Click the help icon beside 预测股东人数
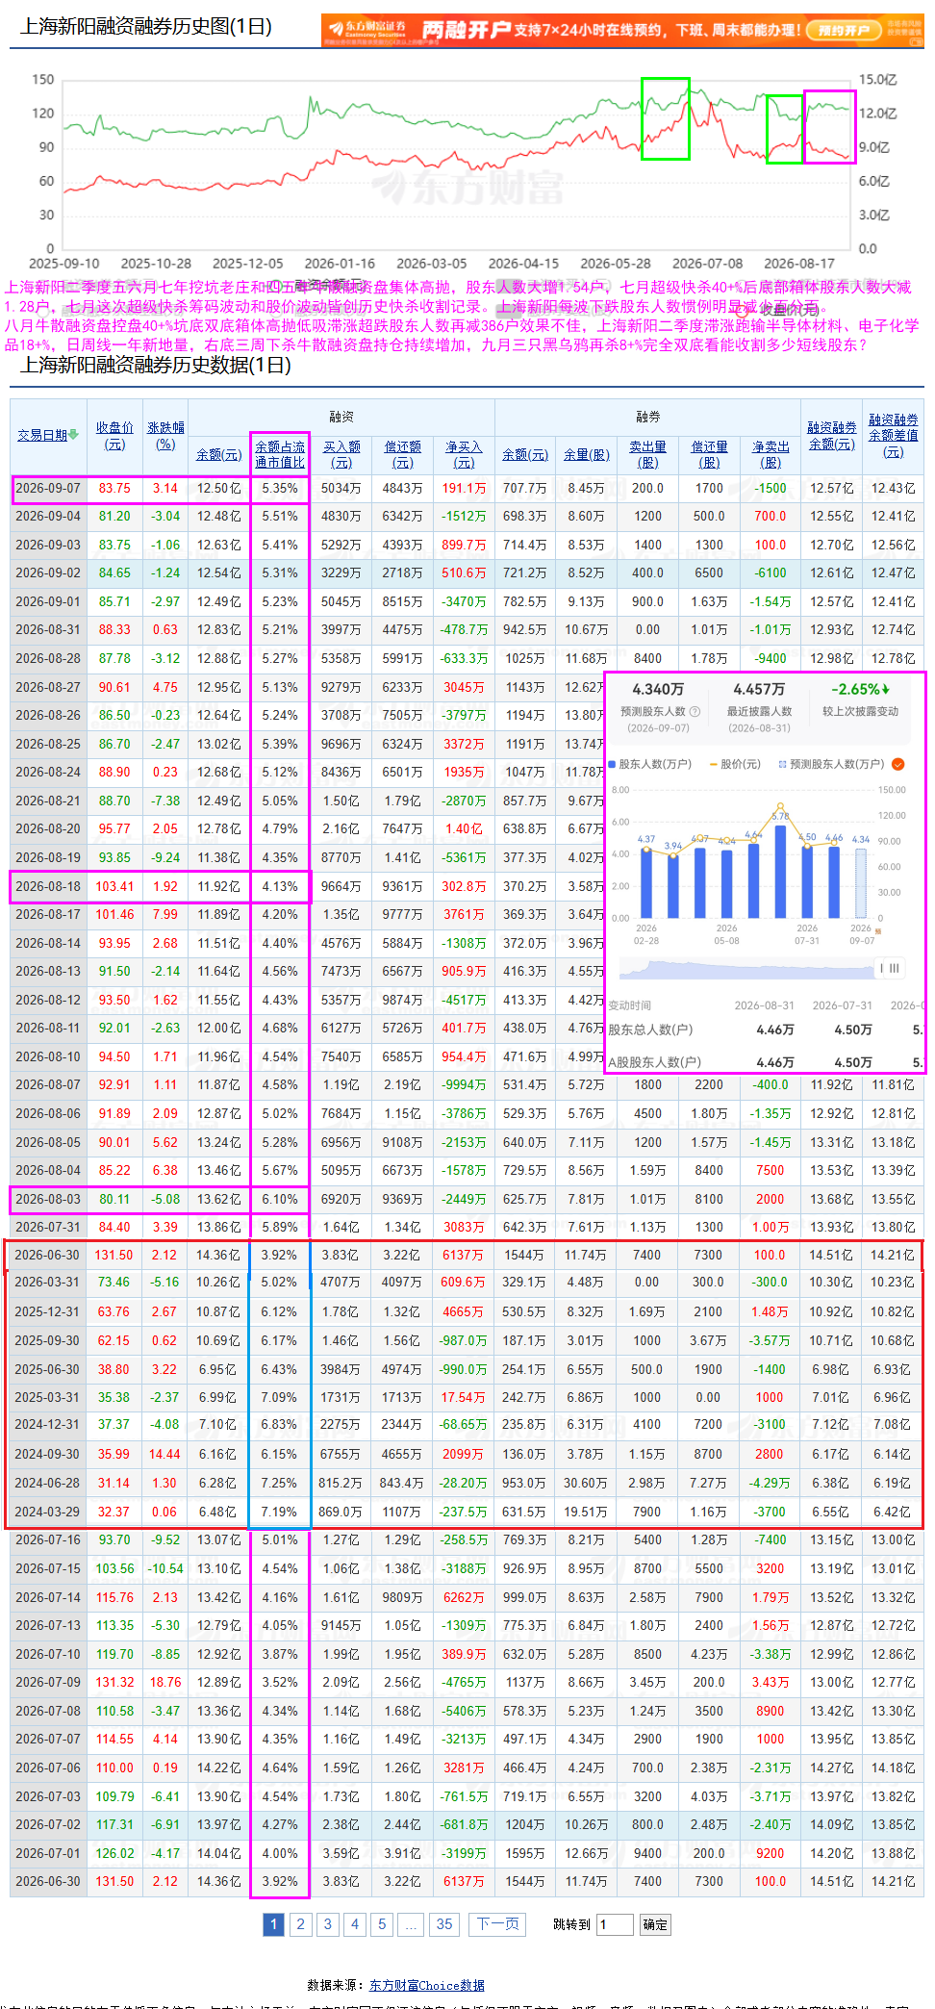The image size is (935, 2009). tap(695, 712)
